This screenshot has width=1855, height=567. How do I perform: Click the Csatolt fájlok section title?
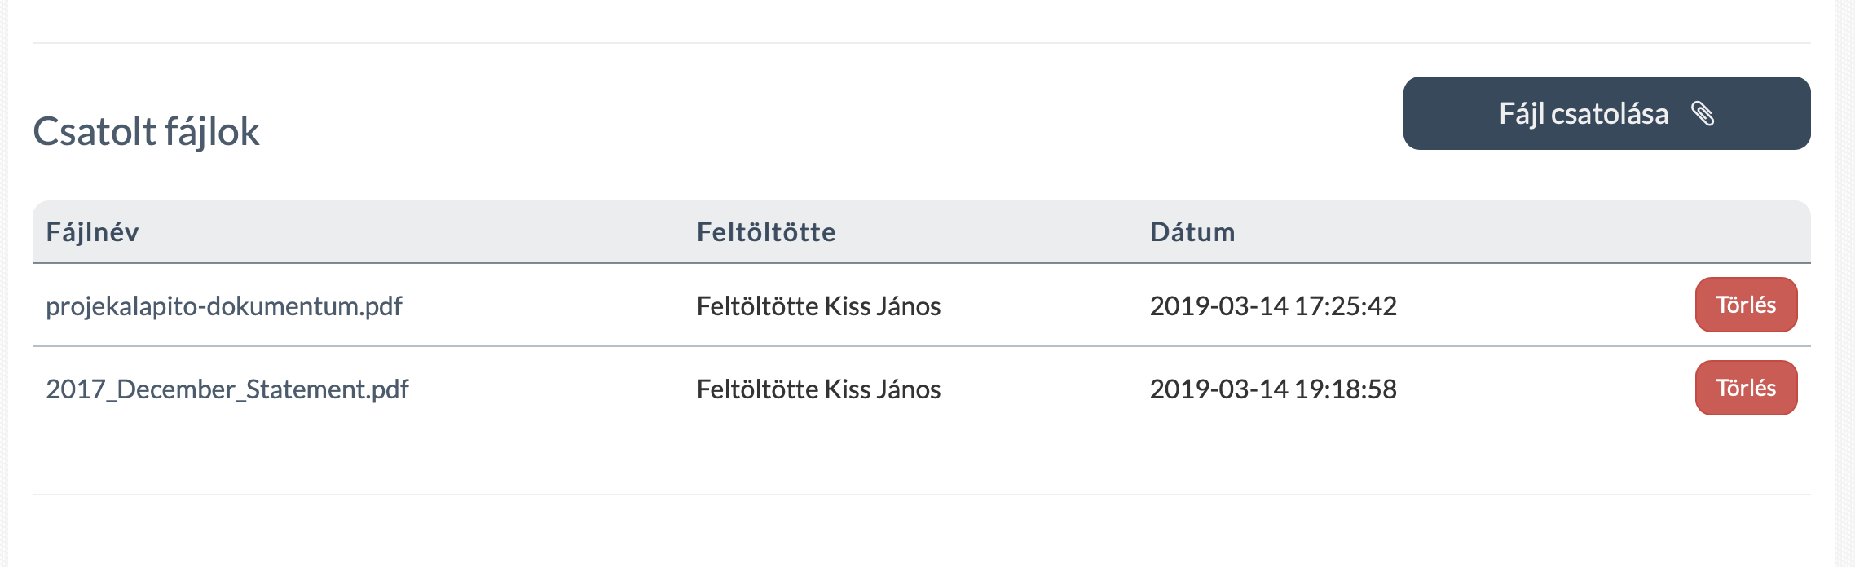click(x=147, y=129)
